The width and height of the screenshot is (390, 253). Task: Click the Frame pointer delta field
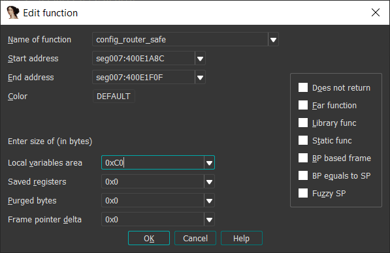pos(153,219)
